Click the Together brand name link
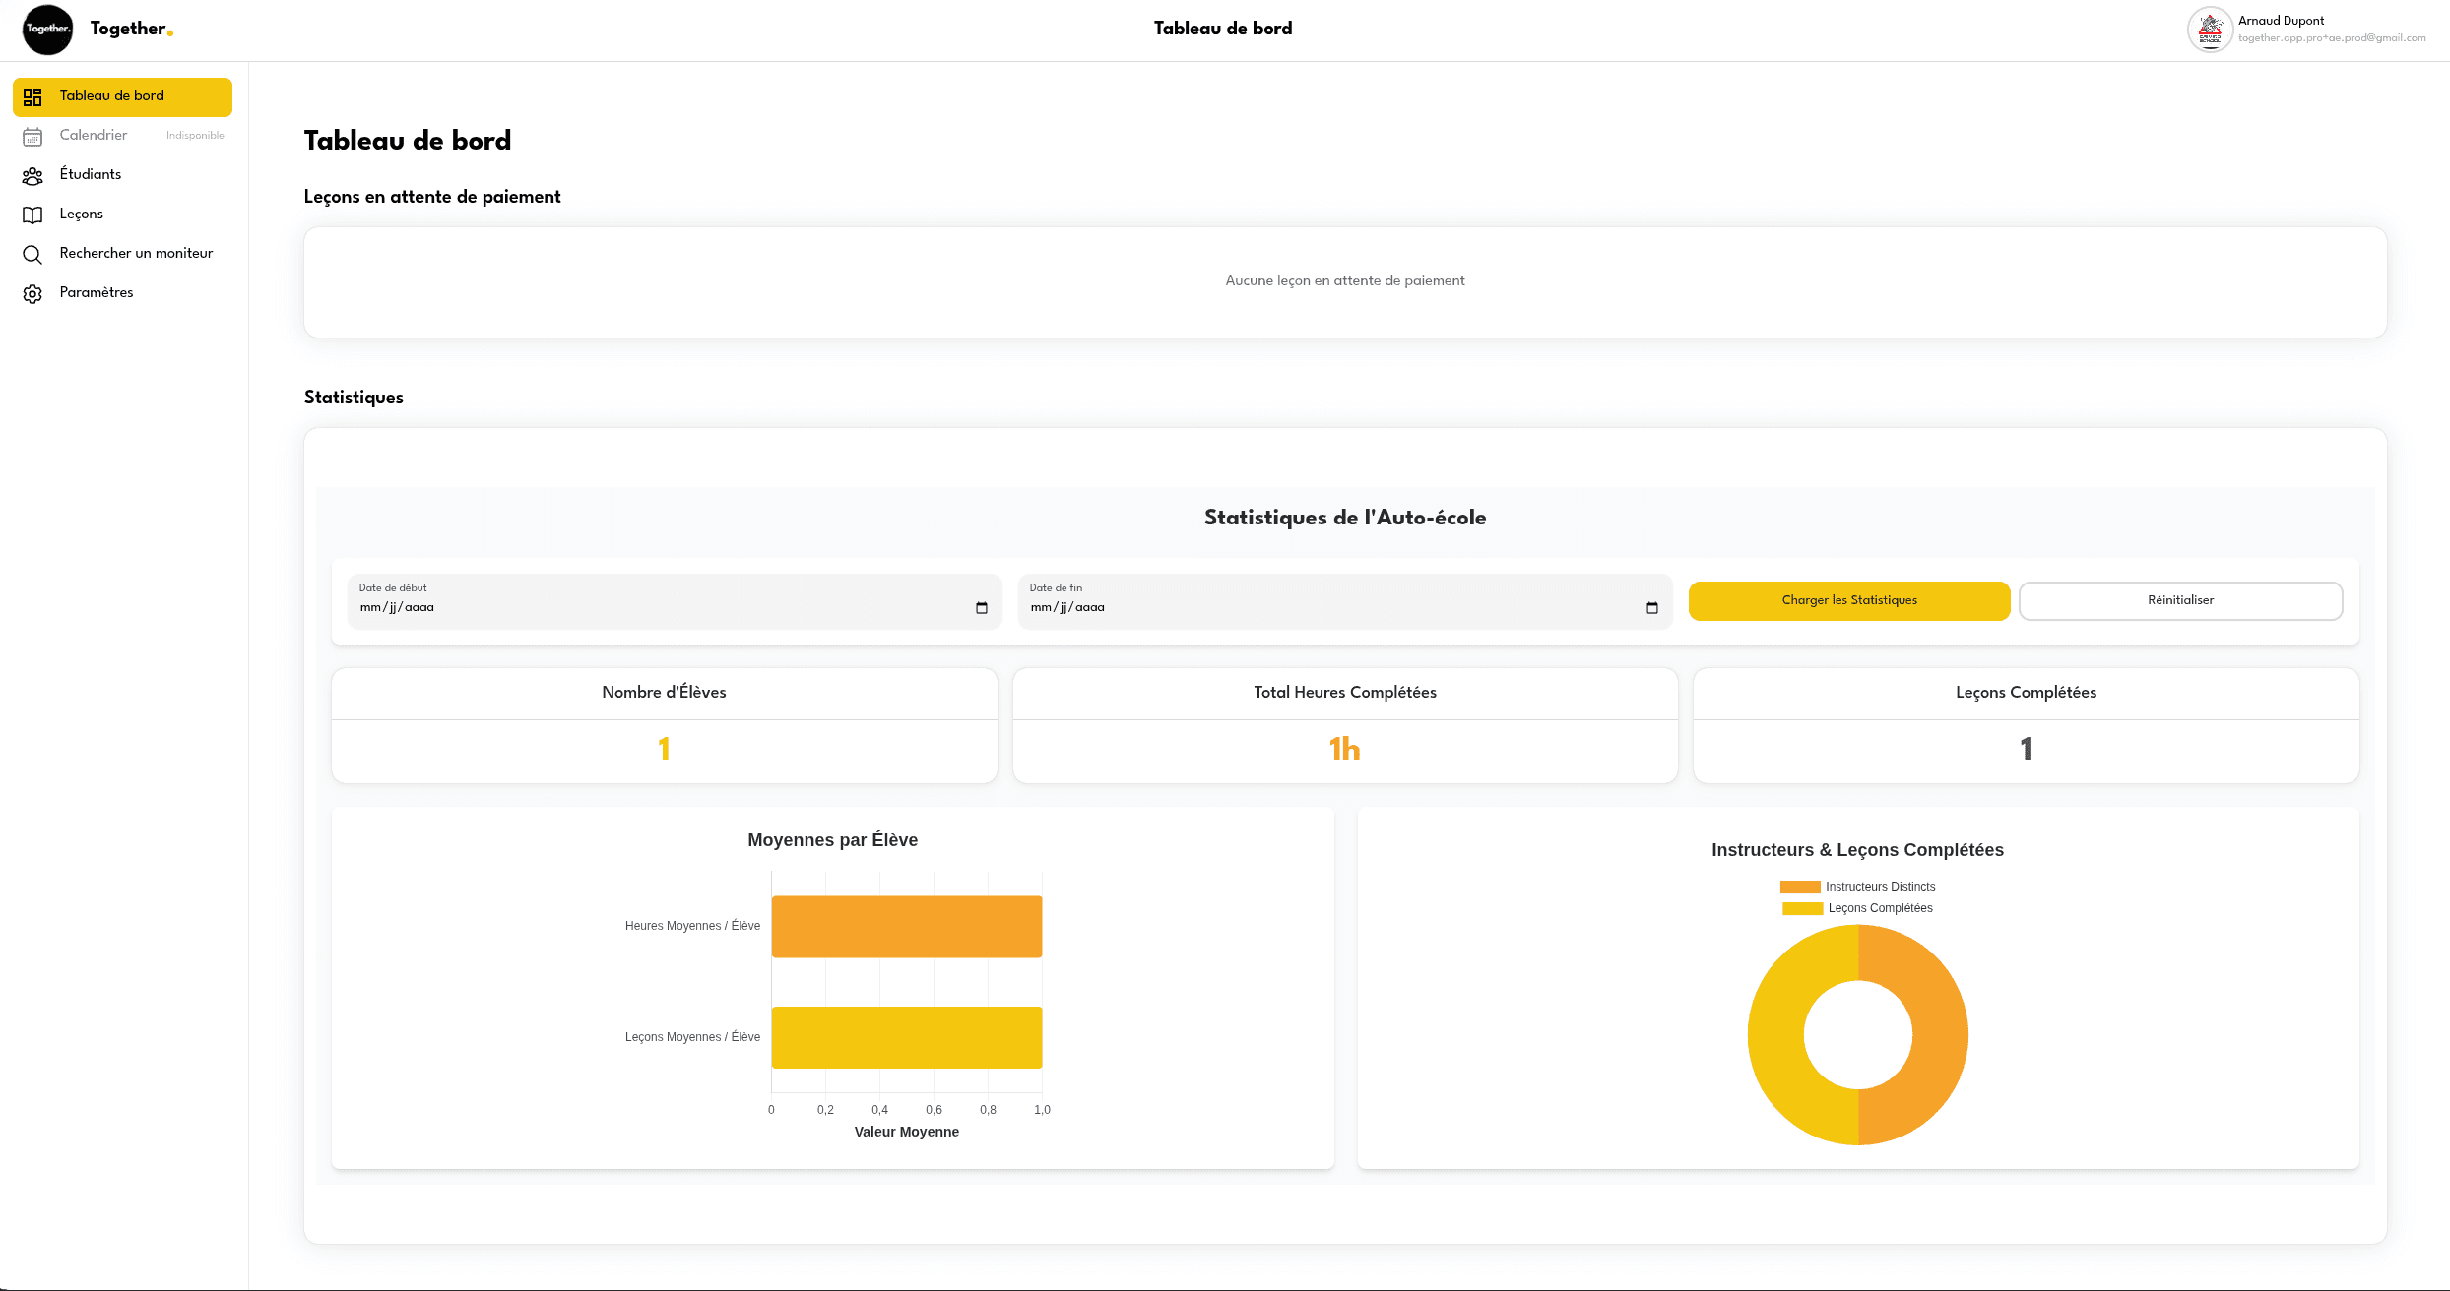The height and width of the screenshot is (1291, 2450). point(131,29)
